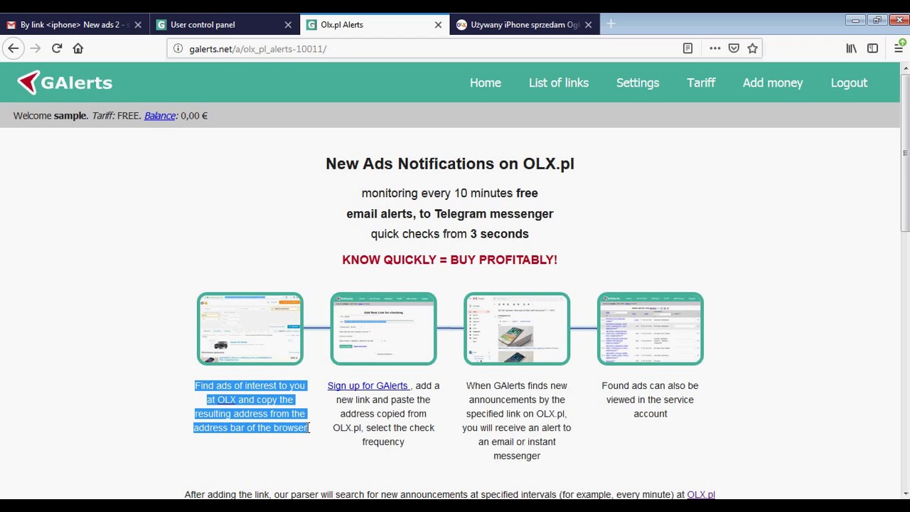Open Home in site navigation
This screenshot has height=512, width=910.
[x=486, y=82]
